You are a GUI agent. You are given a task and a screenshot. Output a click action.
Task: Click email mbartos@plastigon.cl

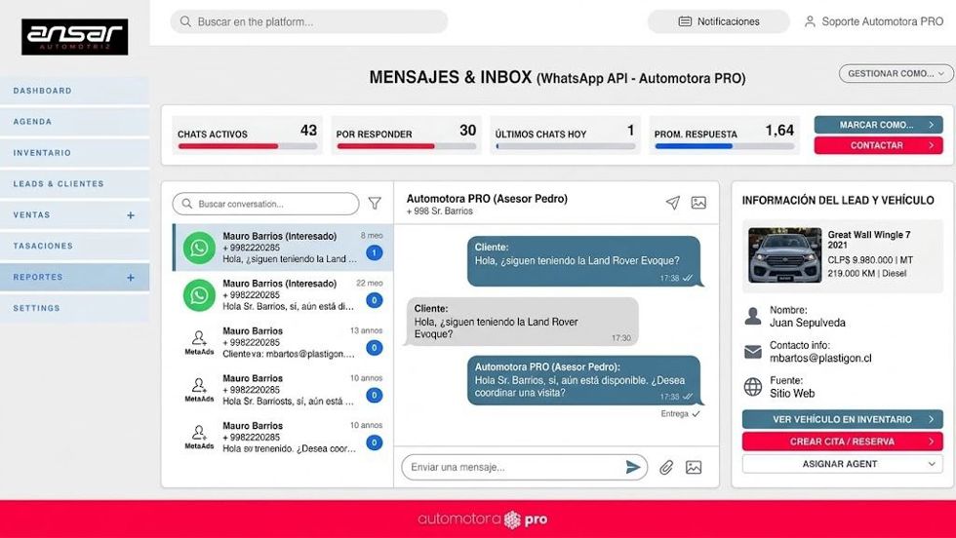820,359
